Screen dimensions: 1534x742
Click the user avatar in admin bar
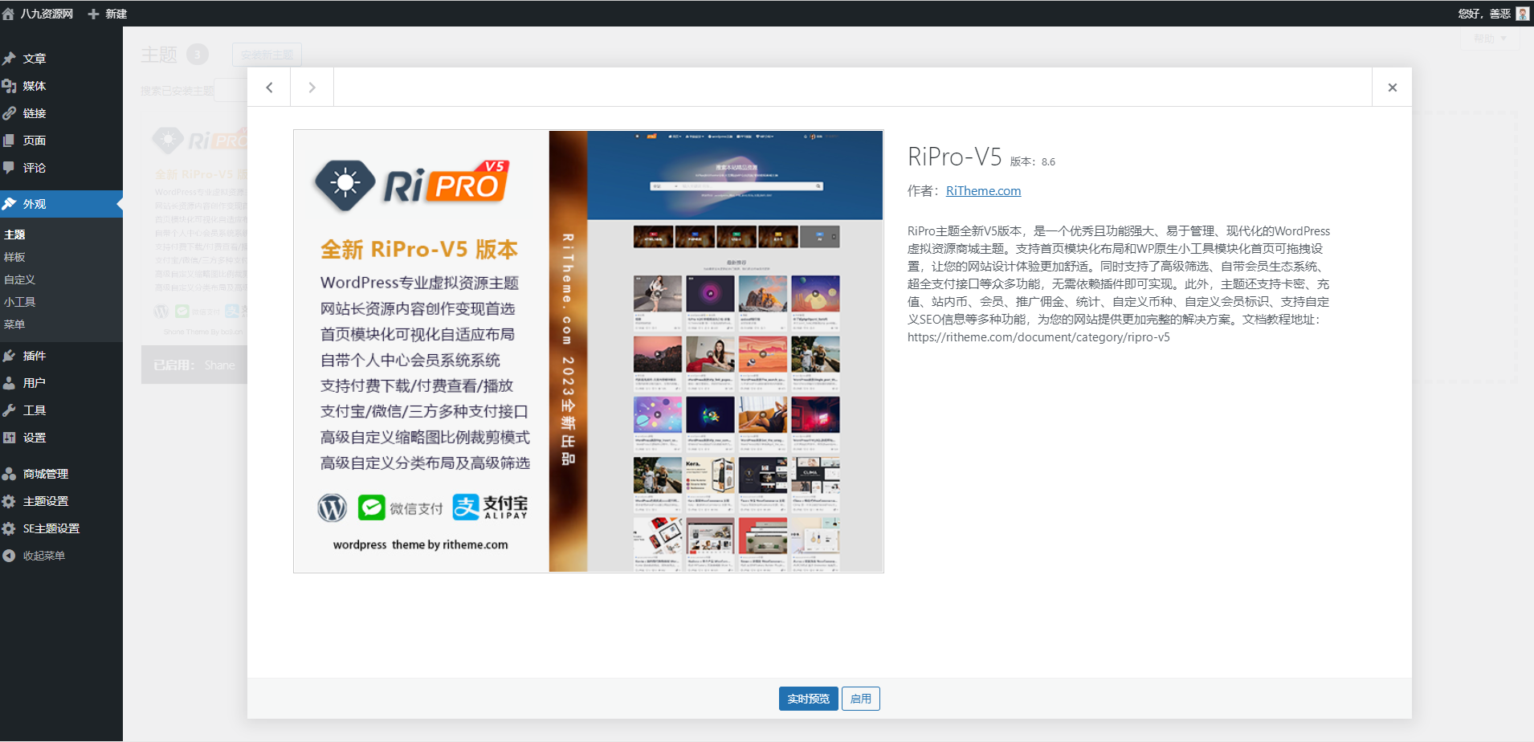click(1523, 14)
